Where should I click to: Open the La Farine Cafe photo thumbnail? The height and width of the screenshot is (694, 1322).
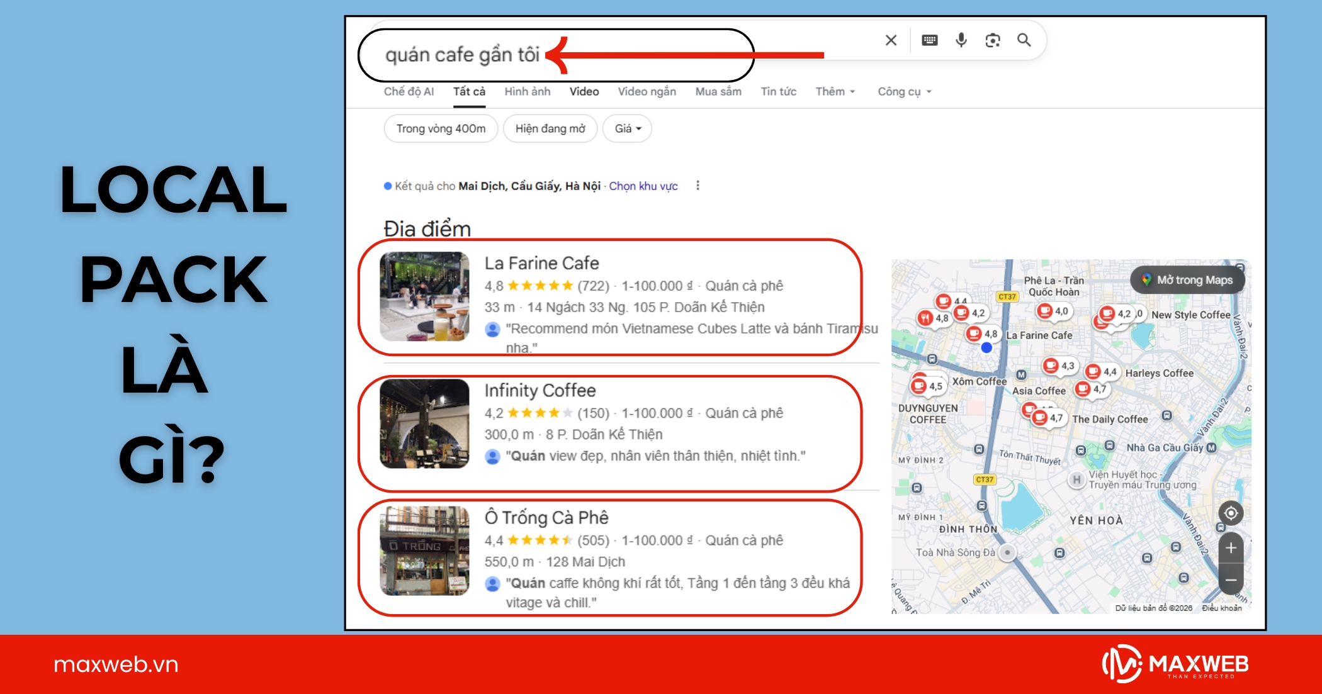[424, 296]
